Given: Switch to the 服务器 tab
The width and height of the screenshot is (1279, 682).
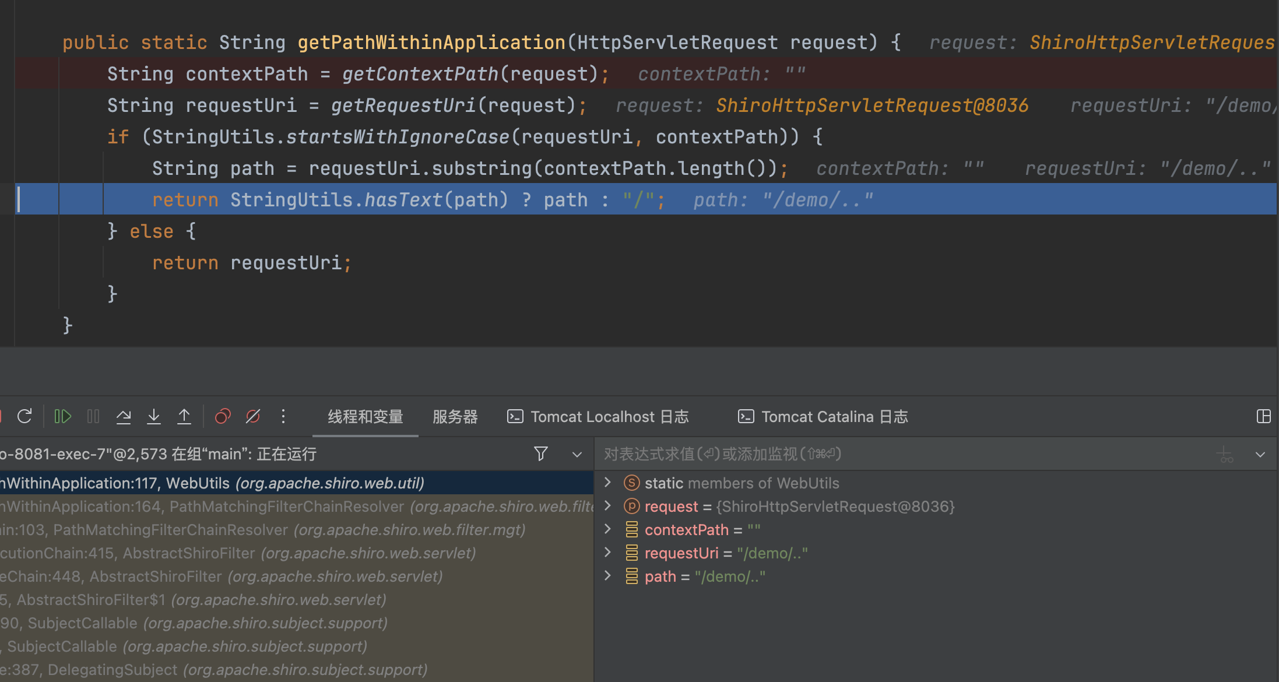Looking at the screenshot, I should [455, 417].
